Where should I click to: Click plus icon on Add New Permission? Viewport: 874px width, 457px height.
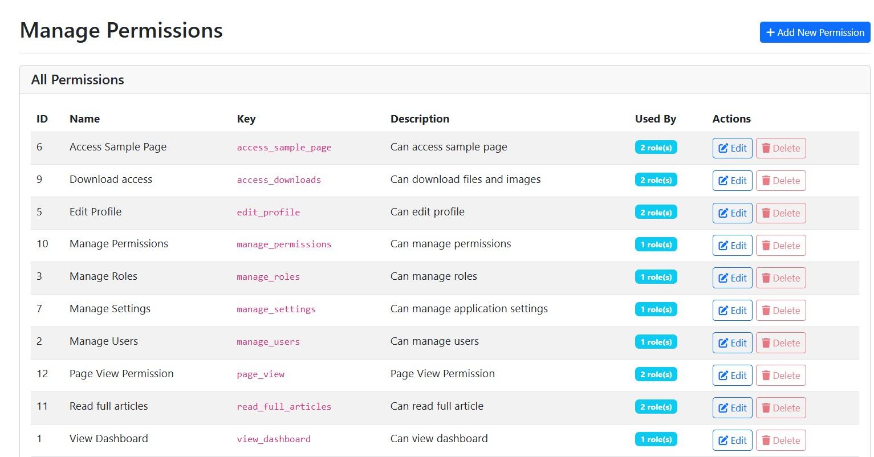[770, 32]
